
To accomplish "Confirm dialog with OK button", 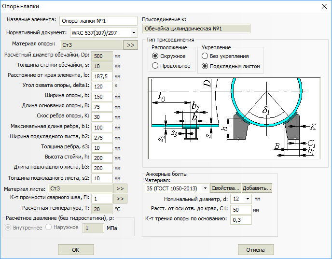I will click(76, 250).
